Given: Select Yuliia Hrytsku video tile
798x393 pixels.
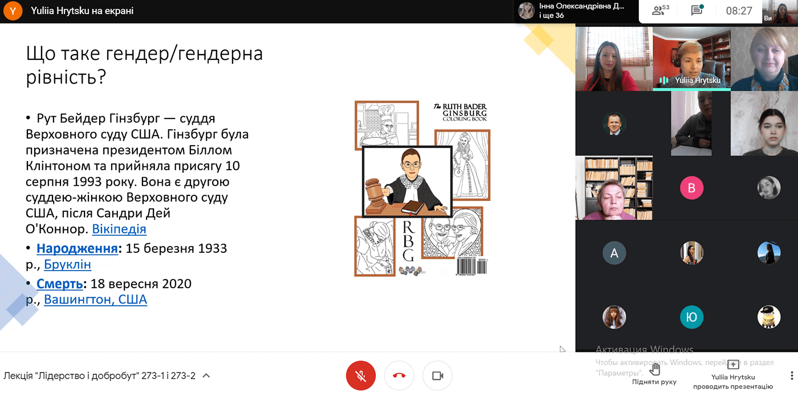Looking at the screenshot, I should click(691, 59).
